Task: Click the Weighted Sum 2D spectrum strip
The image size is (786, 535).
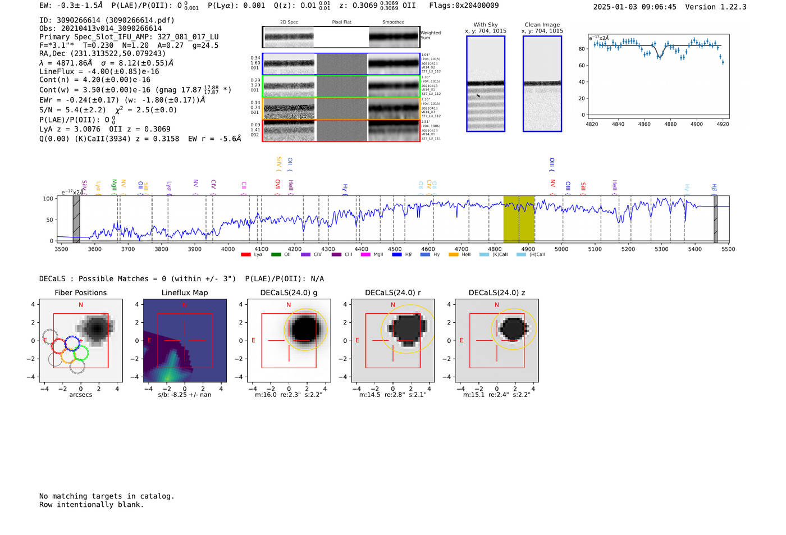Action: 341,37
